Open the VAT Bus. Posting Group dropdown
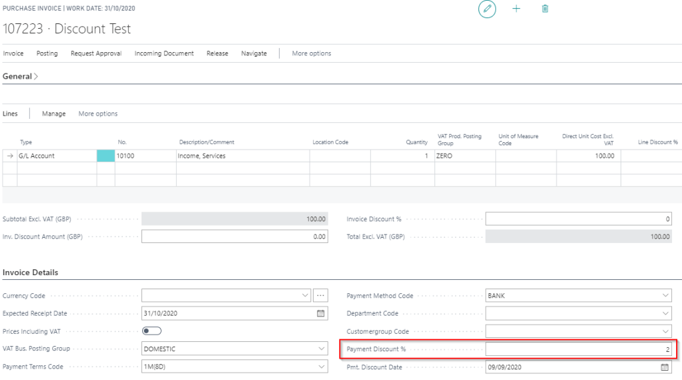The height and width of the screenshot is (380, 682). click(x=321, y=349)
